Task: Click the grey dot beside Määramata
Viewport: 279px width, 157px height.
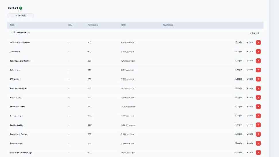Action: pos(14,32)
